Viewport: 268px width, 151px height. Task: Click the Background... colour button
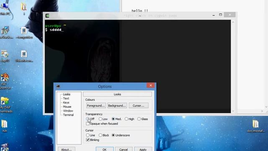coord(117,106)
